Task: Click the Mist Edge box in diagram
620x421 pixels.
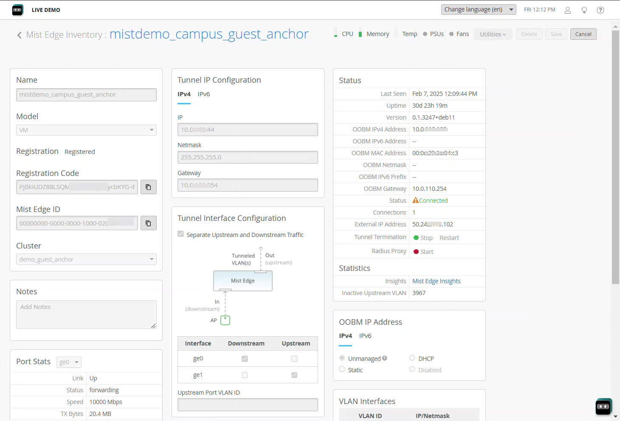Action: [x=242, y=281]
